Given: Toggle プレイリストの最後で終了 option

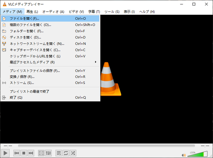Looking at the screenshot, I should tap(50, 92).
